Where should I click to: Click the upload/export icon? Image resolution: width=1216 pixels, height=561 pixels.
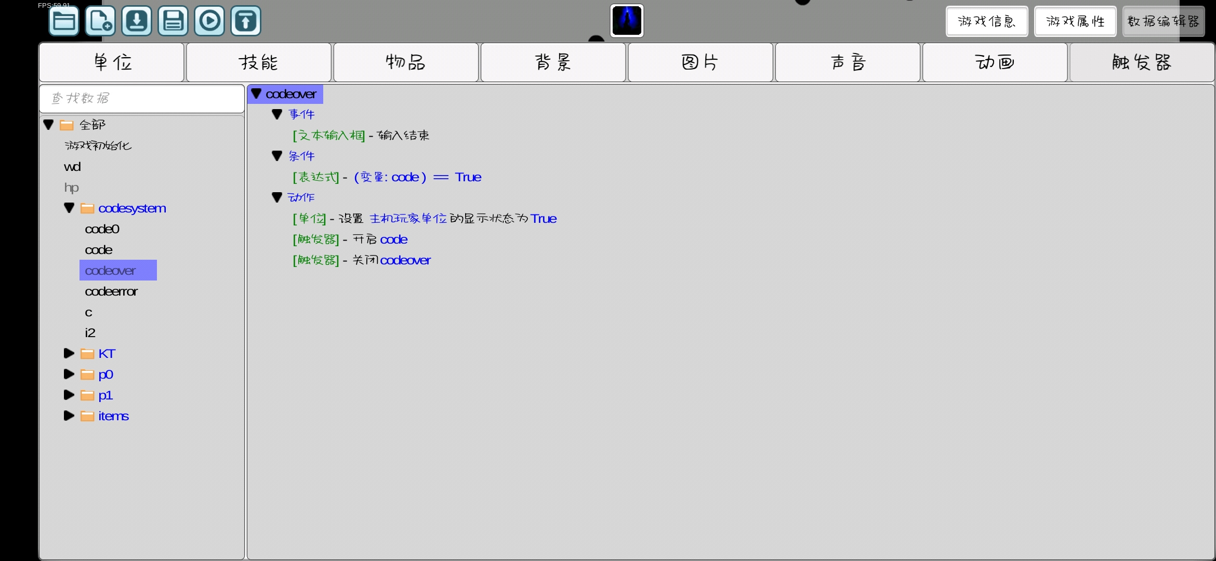(x=246, y=21)
